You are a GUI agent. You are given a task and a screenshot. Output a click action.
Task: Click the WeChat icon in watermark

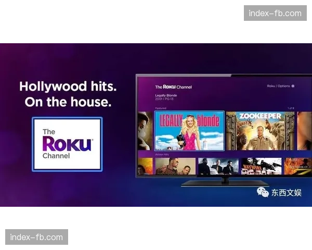click(263, 192)
